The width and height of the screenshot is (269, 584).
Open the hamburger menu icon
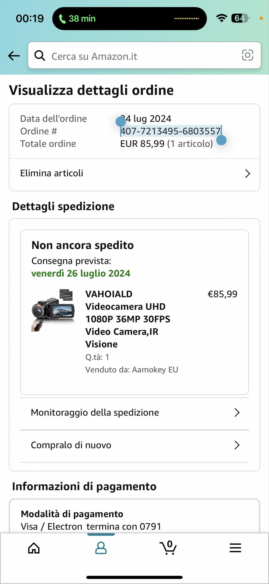tap(235, 548)
